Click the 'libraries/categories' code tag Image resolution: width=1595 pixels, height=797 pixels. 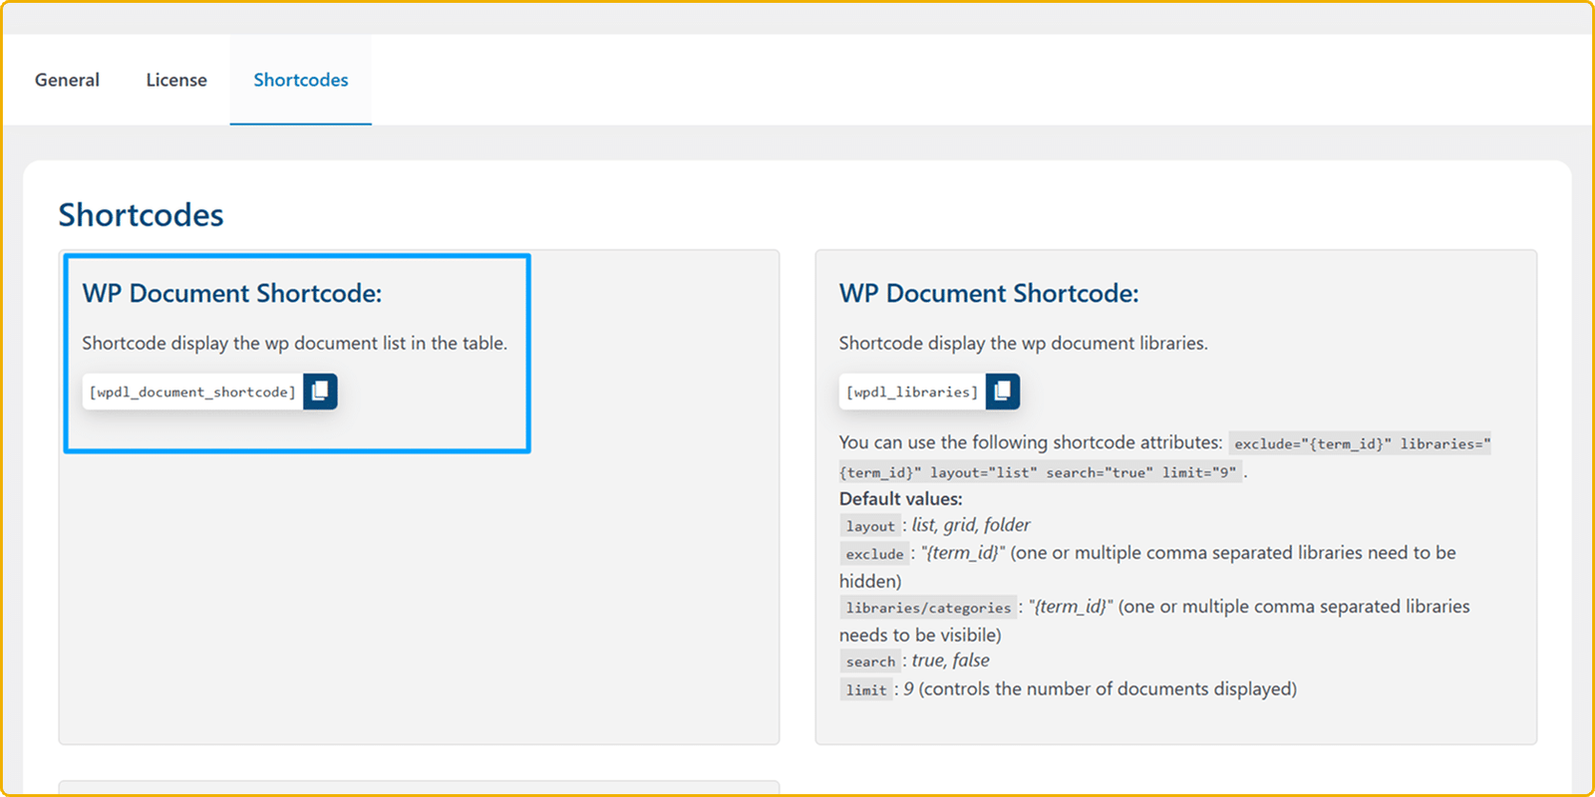[x=928, y=608]
